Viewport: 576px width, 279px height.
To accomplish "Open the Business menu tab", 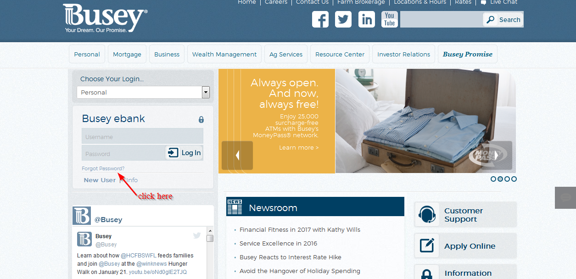I will (167, 54).
